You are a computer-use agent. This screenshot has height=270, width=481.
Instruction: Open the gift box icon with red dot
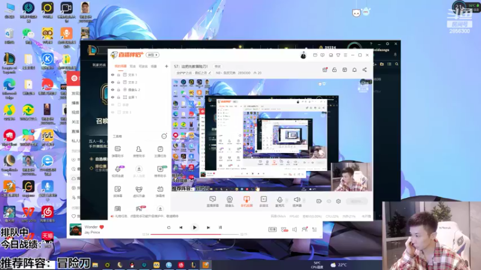325,70
